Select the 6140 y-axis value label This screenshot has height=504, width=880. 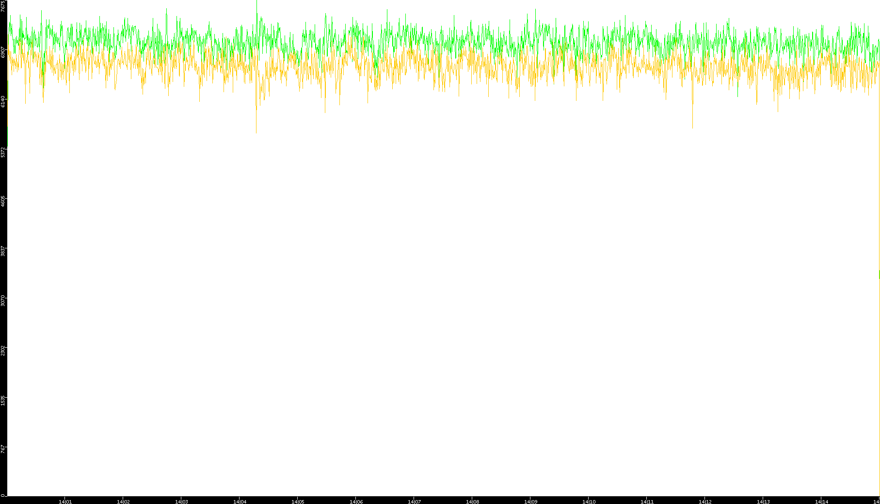(3, 101)
